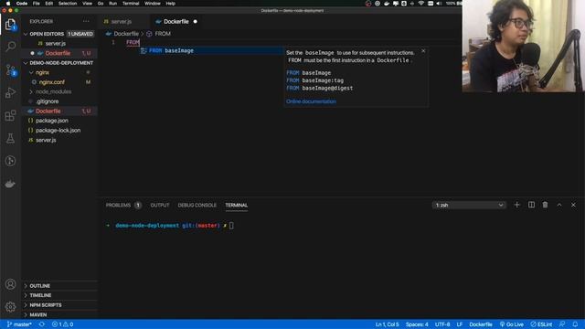This screenshot has height=329, width=585.
Task: Open the Source Control view
Action: pos(10,69)
